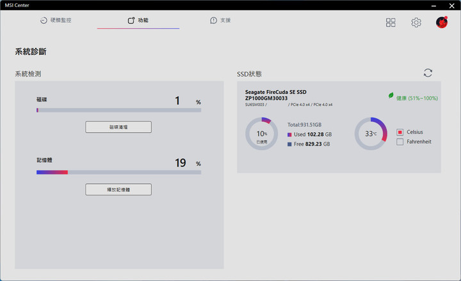The width and height of the screenshot is (461, 281).
Task: Click the 釋放記憶體 free memory button
Action: 118,190
